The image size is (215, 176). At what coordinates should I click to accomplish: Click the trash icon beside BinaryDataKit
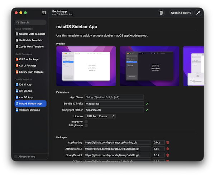(168, 155)
